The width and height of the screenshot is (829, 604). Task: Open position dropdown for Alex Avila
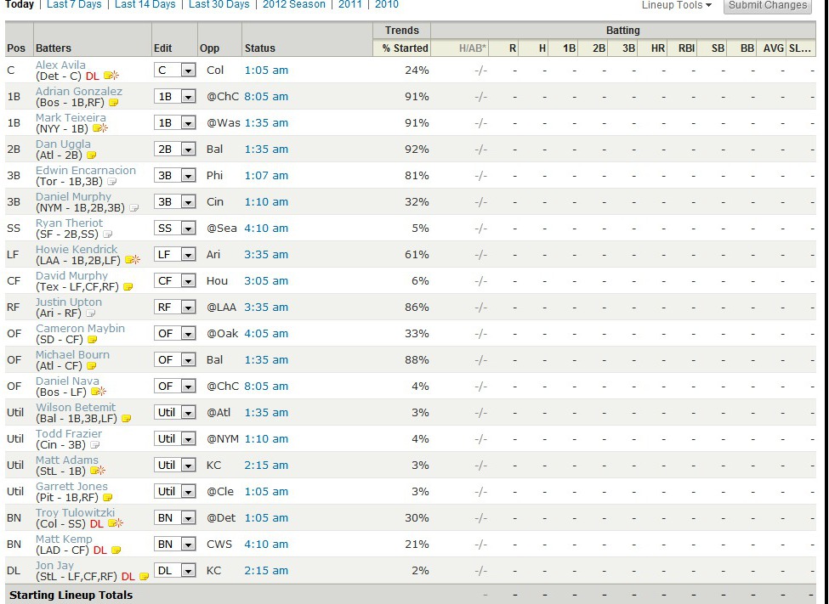(175, 71)
